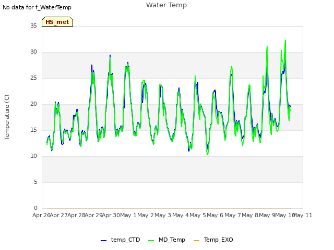Screen dimensions: 334x250
Task: Click the orange Temp_EXO legend swatch
Action: point(196,241)
